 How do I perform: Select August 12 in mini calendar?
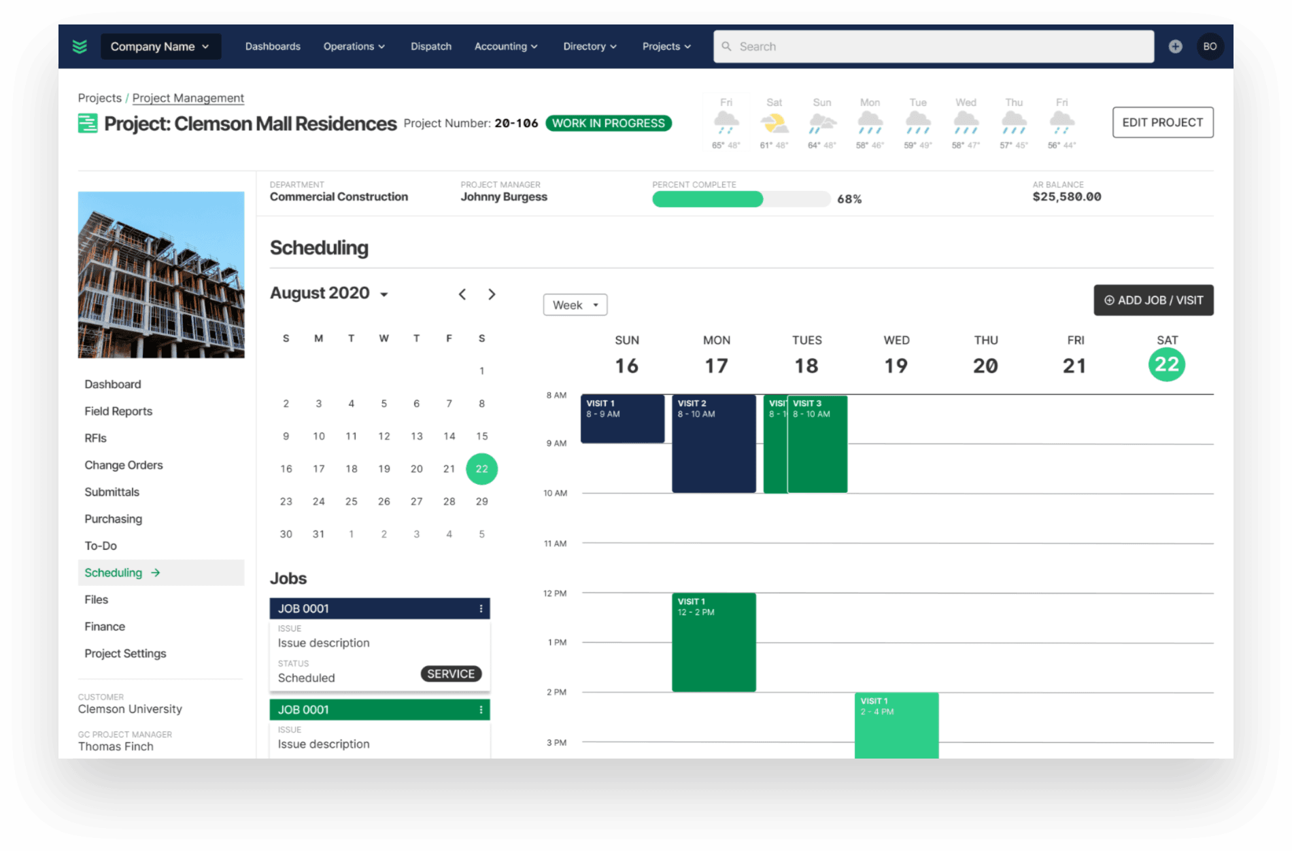pos(384,436)
